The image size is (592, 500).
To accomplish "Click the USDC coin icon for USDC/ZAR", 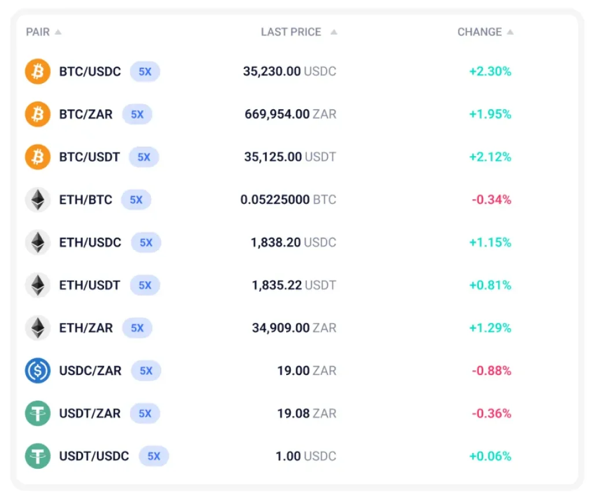I will (38, 370).
